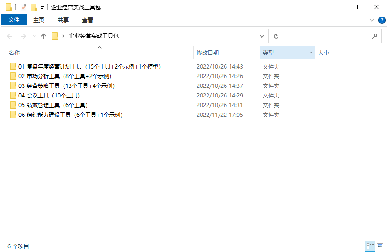Screen dimensions: 388x252
Task: Click the New folder icon in quick access toolbar
Action: [34, 7]
